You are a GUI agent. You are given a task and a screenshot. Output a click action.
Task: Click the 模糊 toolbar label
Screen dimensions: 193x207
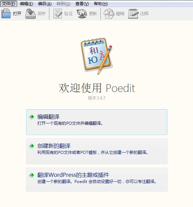[x=120, y=14]
